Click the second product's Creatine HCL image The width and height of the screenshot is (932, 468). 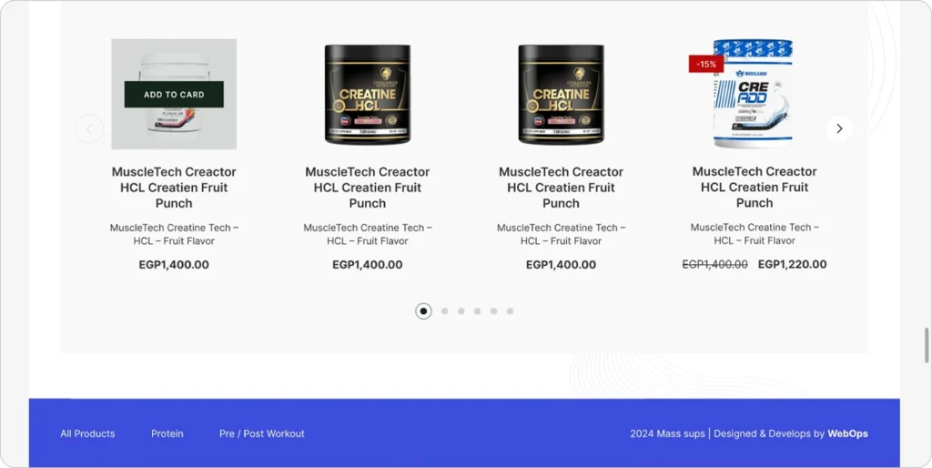[x=368, y=95]
